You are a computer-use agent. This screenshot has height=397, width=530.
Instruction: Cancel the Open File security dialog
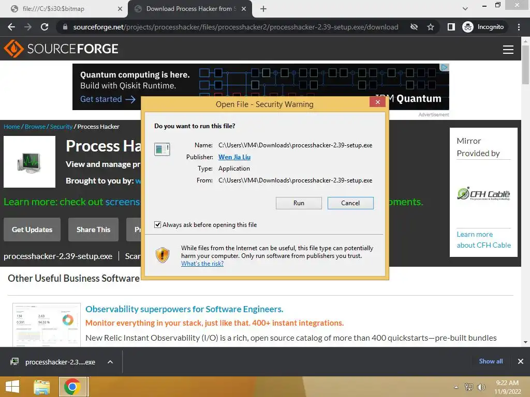click(x=350, y=203)
